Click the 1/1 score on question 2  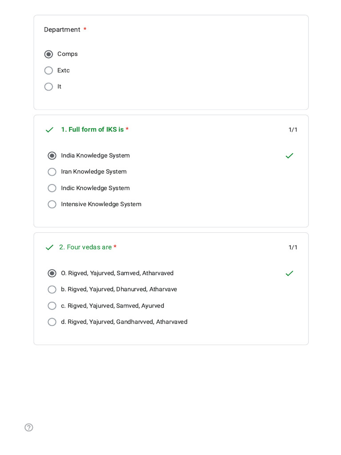pos(293,247)
